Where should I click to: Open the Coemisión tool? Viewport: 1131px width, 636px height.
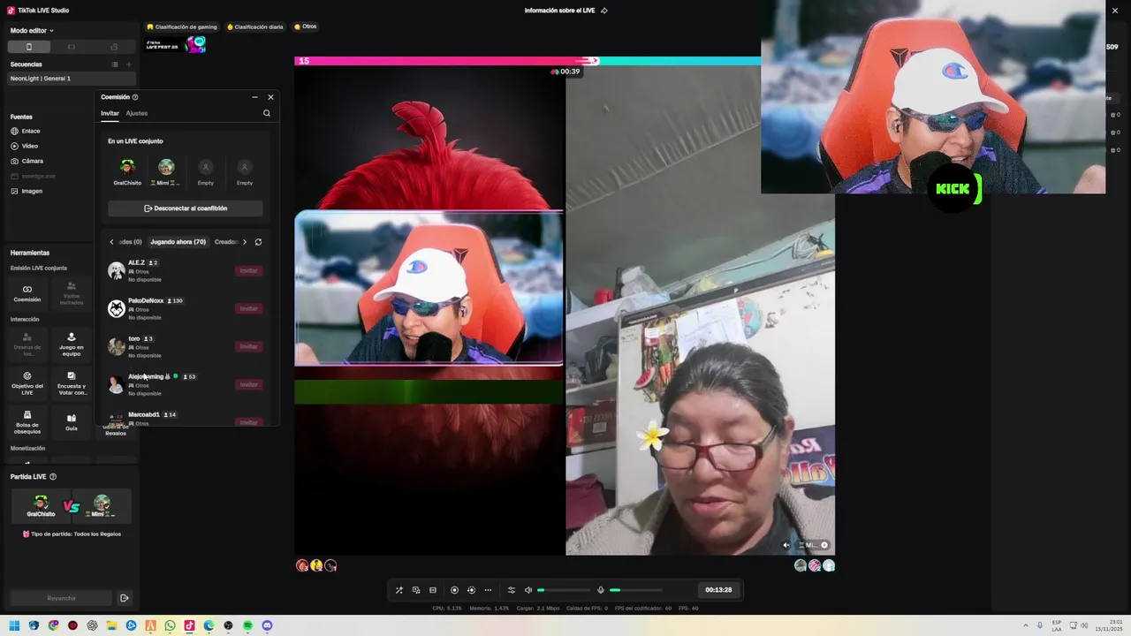coord(27,293)
